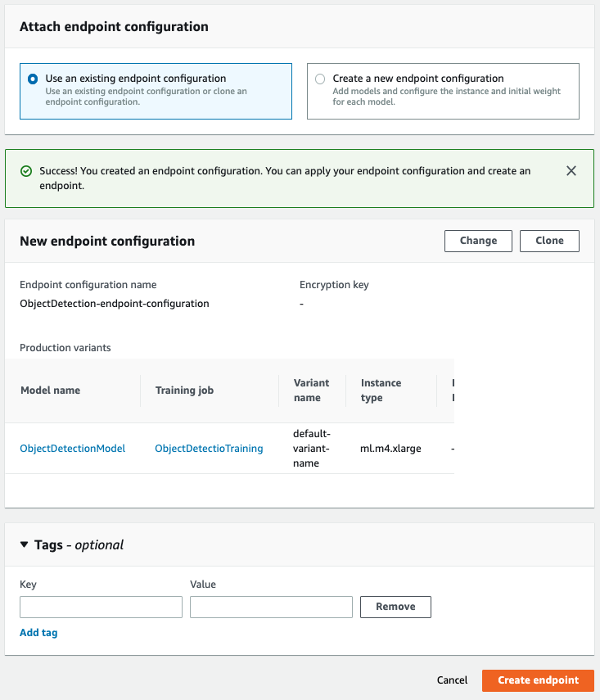Select the ml.m4.xlarge instance type cell

[390, 449]
